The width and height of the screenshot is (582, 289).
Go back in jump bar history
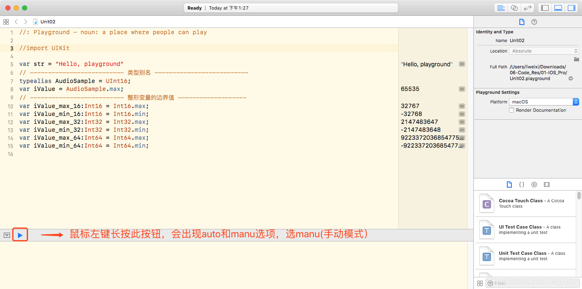click(16, 22)
